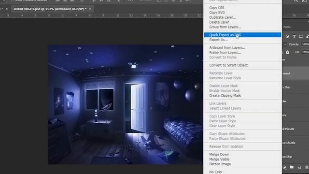Select Flatten Image menu entry
Viewport: 309px width, 174px height.
(220, 164)
